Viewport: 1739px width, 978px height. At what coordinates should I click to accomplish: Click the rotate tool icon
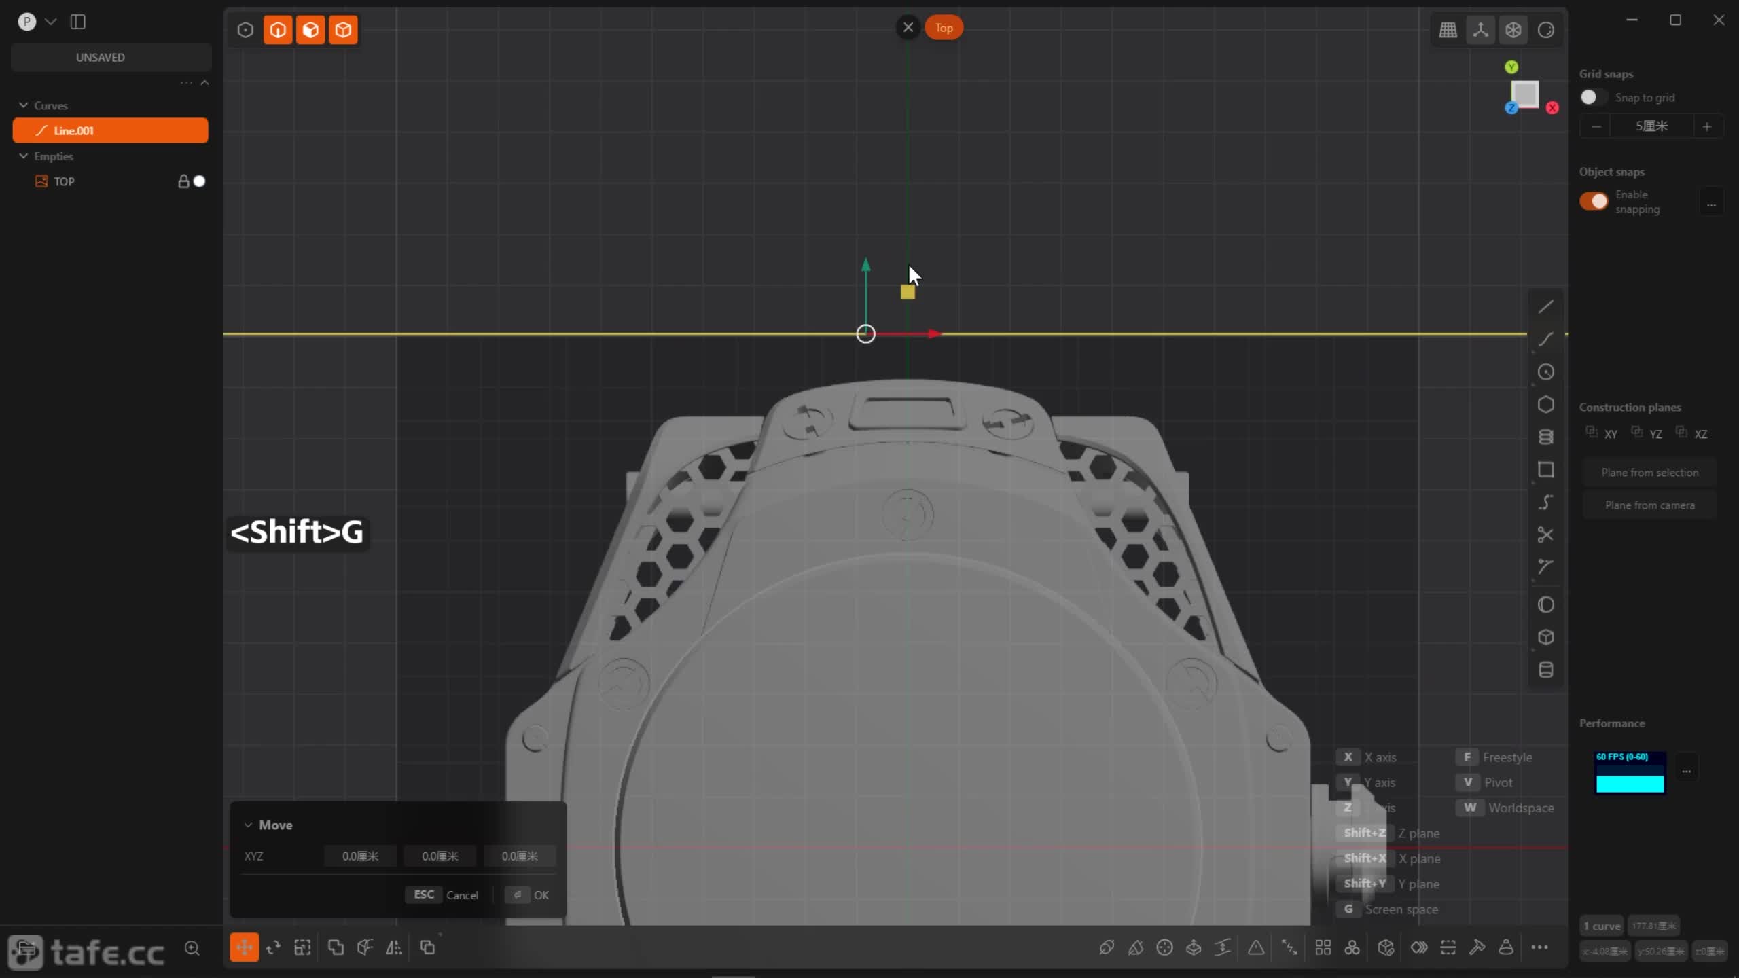[274, 947]
